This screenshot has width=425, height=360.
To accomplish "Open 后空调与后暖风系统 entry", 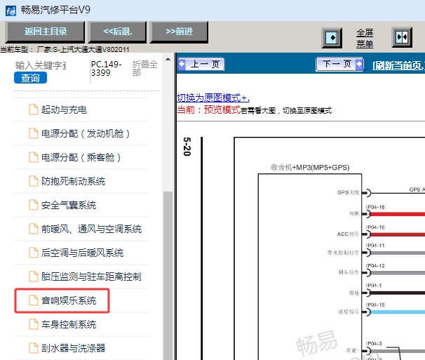I will (x=82, y=253).
